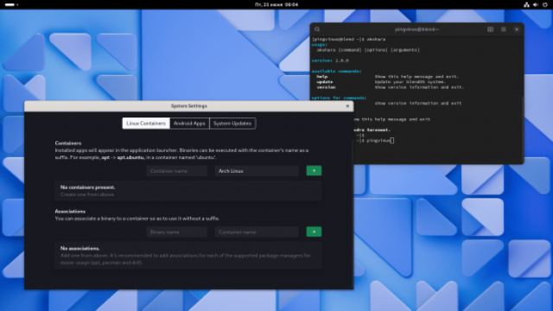Open the volume icon in top bar
The width and height of the screenshot is (553, 311).
click(x=536, y=4)
